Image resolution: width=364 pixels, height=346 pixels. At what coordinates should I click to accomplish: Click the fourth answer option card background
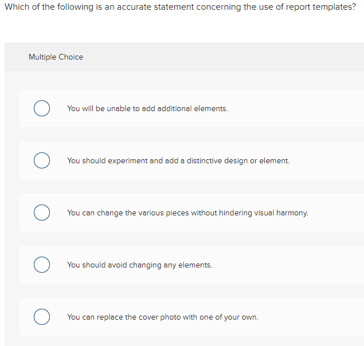pos(192,265)
